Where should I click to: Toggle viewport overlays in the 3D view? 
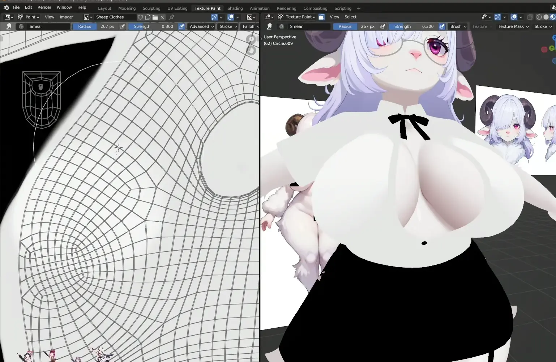(514, 17)
